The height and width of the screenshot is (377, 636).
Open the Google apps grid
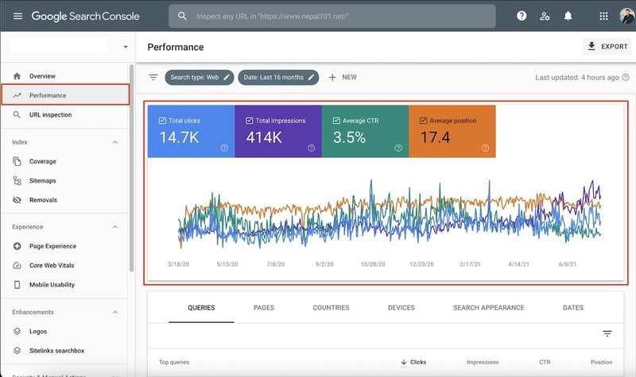coord(603,16)
